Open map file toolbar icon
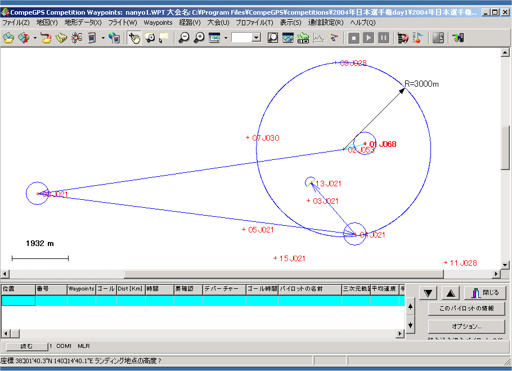 [x=9, y=38]
